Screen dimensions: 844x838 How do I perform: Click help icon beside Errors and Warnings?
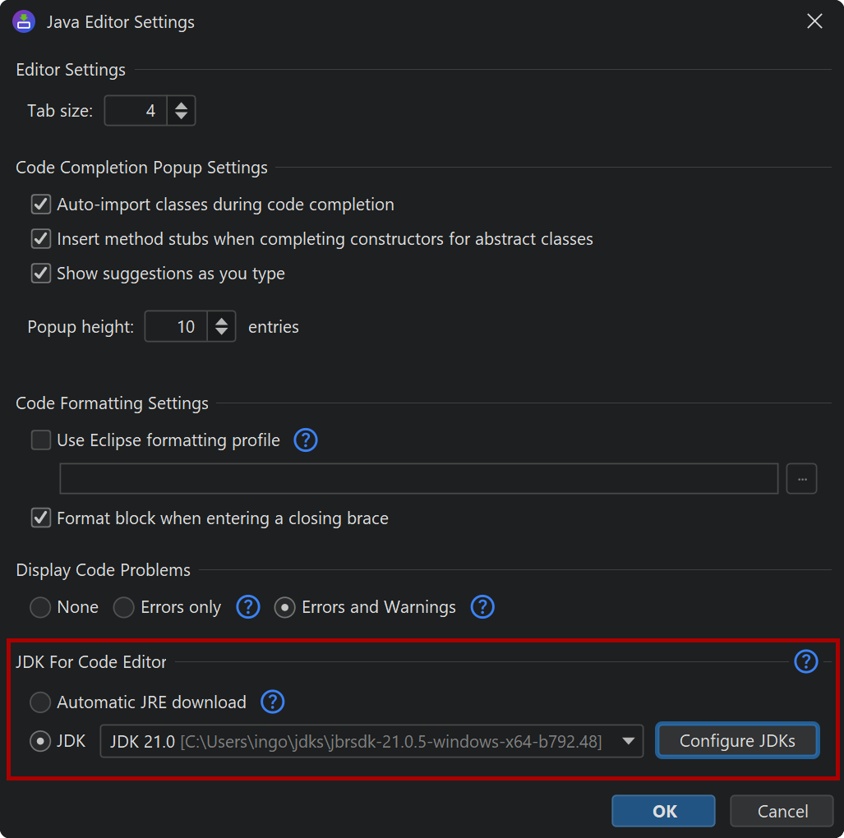coord(482,607)
